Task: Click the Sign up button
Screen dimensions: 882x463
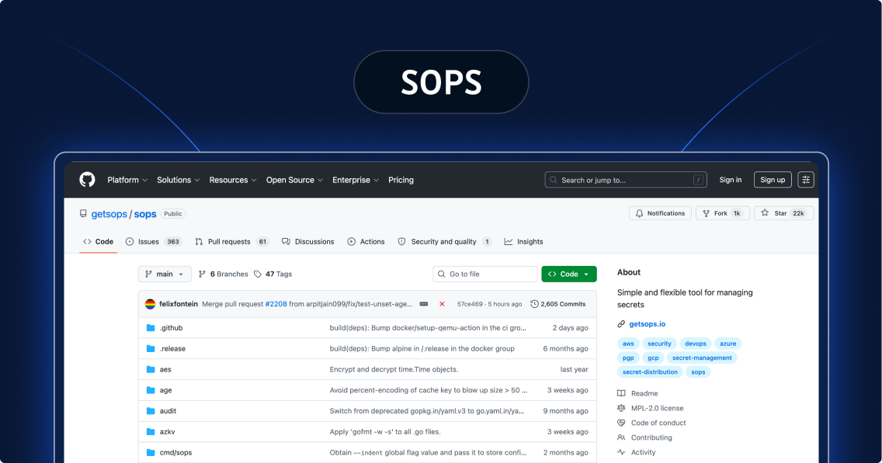Action: 773,180
